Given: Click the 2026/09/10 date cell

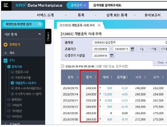Looking at the screenshot, I should [70, 107].
